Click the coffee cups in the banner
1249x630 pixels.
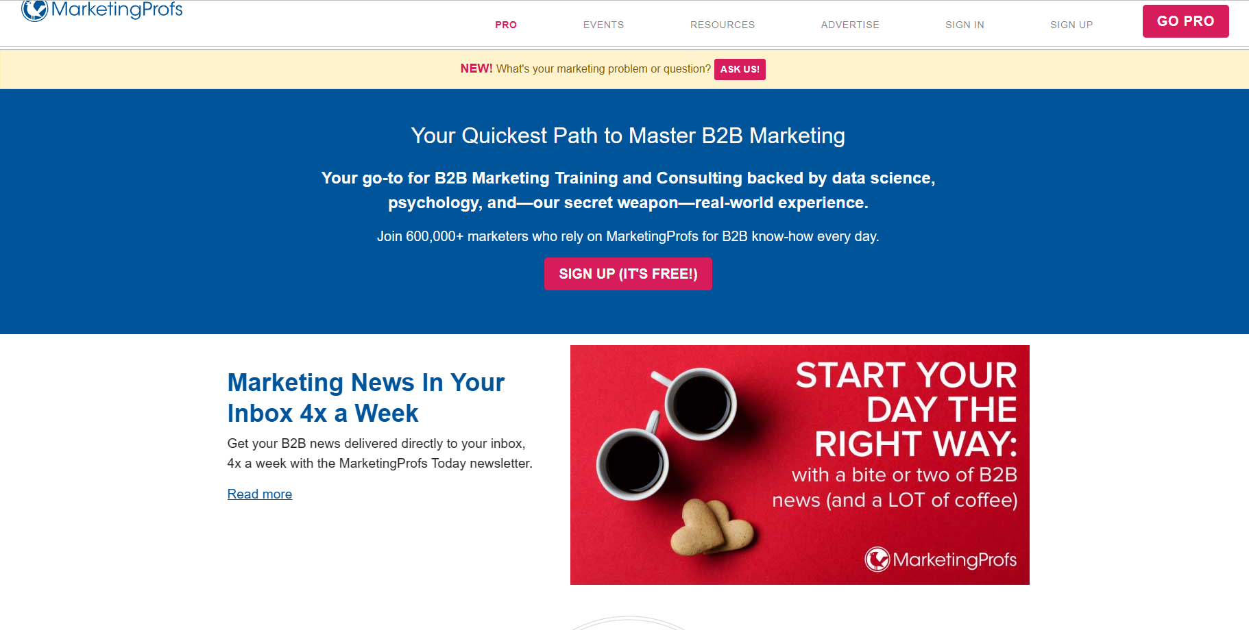tap(665, 433)
